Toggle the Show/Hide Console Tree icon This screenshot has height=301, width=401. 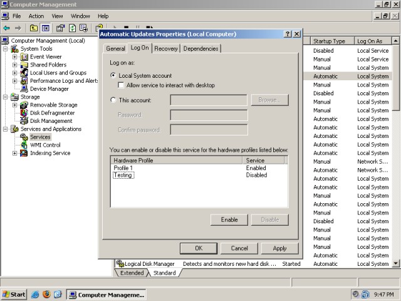pyautogui.click(x=46, y=28)
